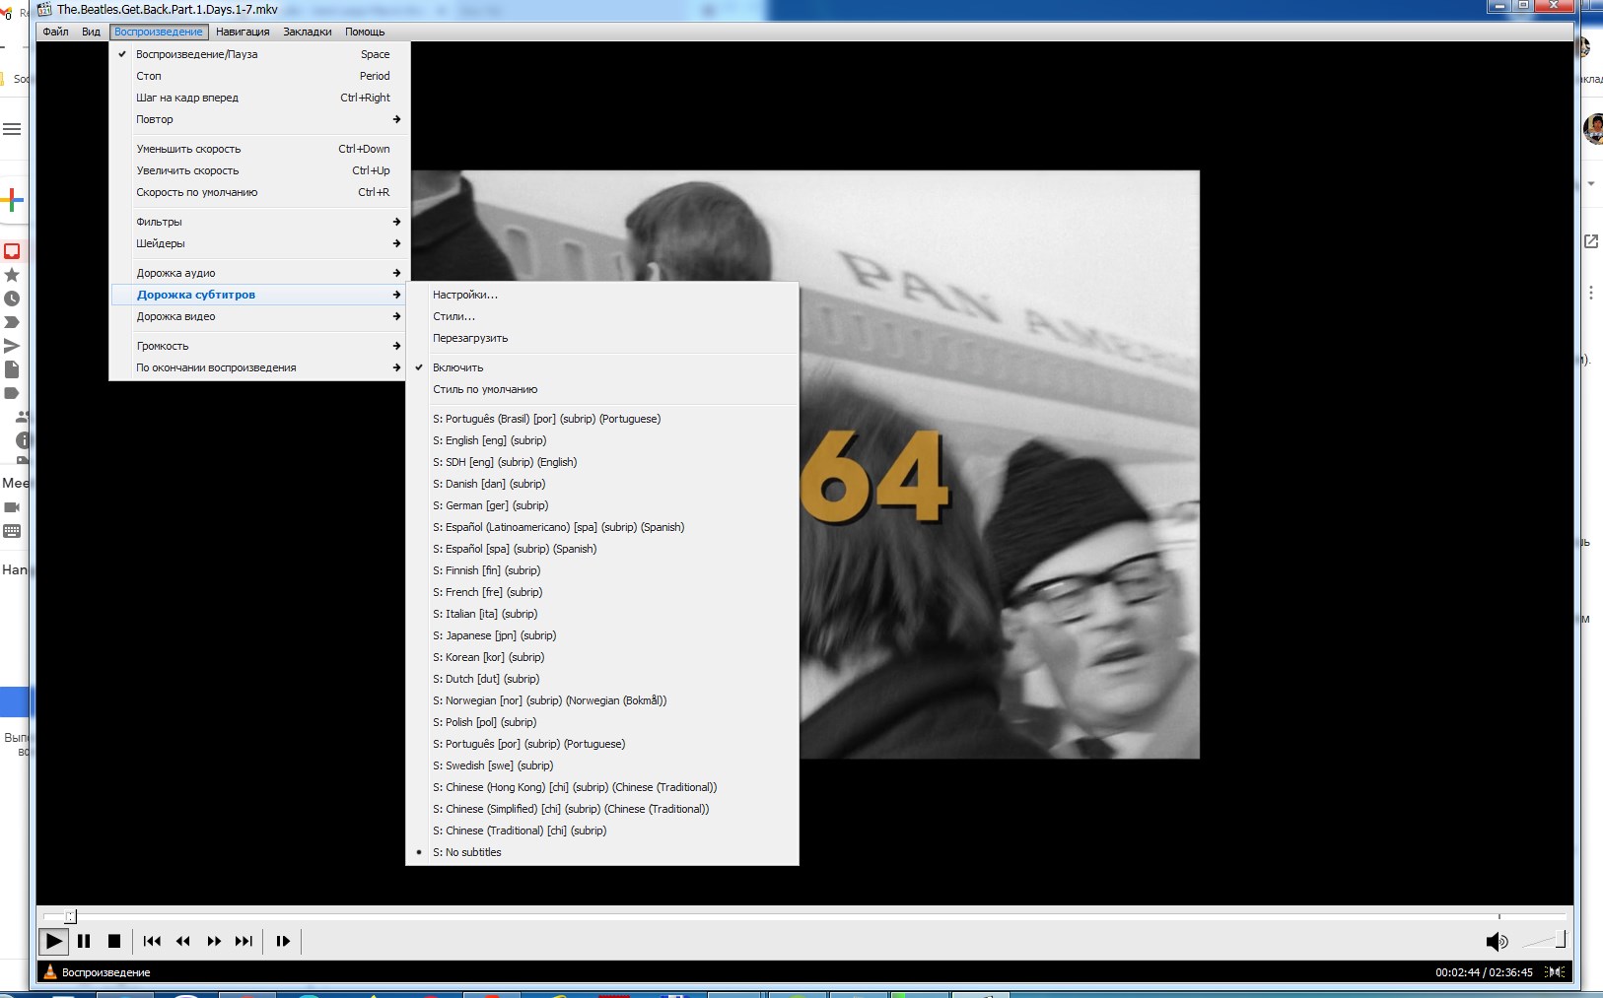This screenshot has height=998, width=1603.
Task: Expand the Громкость submenu
Action: tap(258, 346)
